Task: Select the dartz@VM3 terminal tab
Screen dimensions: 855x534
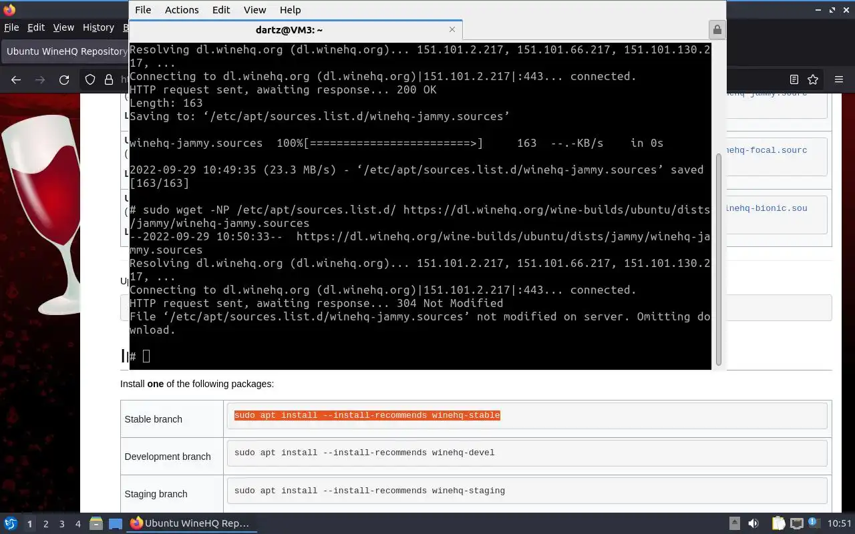Action: pyautogui.click(x=289, y=29)
